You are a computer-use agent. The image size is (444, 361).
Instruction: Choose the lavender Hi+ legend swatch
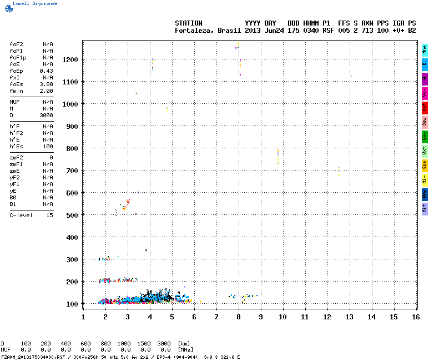click(x=425, y=208)
